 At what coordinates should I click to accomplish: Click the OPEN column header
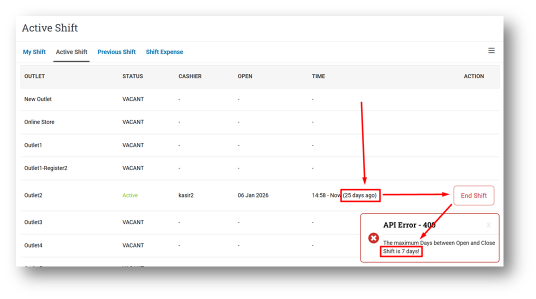click(245, 76)
